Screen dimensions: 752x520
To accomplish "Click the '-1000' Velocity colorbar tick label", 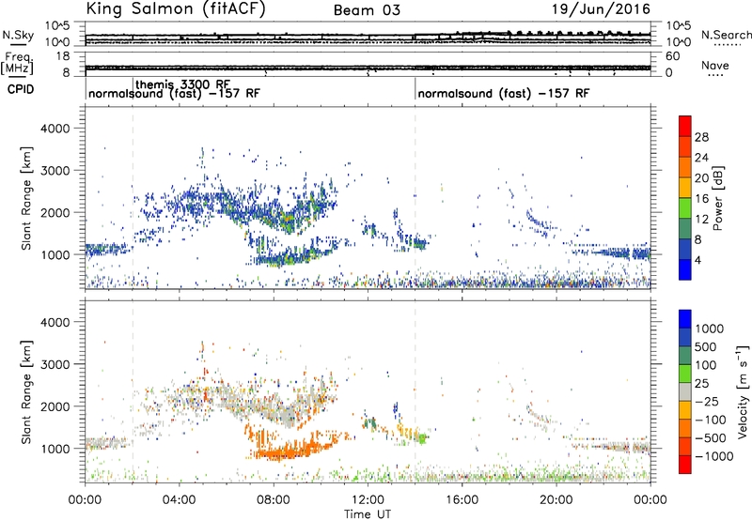I will (714, 456).
